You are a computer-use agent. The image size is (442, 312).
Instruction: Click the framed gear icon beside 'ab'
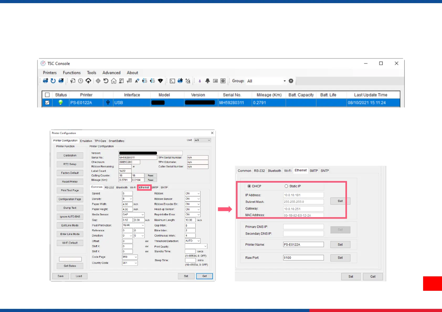(223, 81)
